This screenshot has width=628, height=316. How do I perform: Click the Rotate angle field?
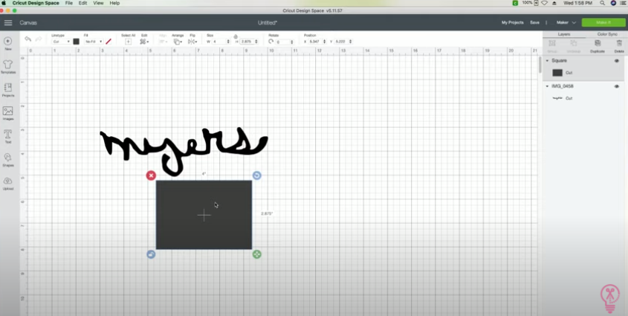coord(282,42)
